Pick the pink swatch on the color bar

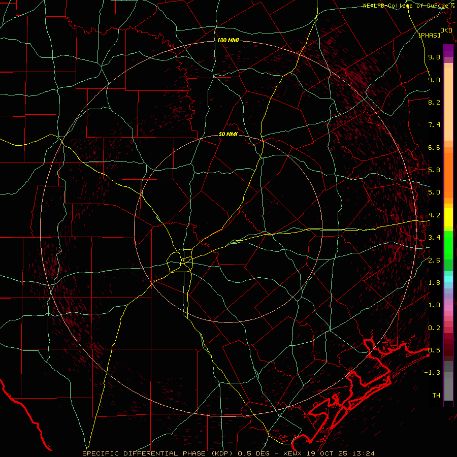(448, 308)
